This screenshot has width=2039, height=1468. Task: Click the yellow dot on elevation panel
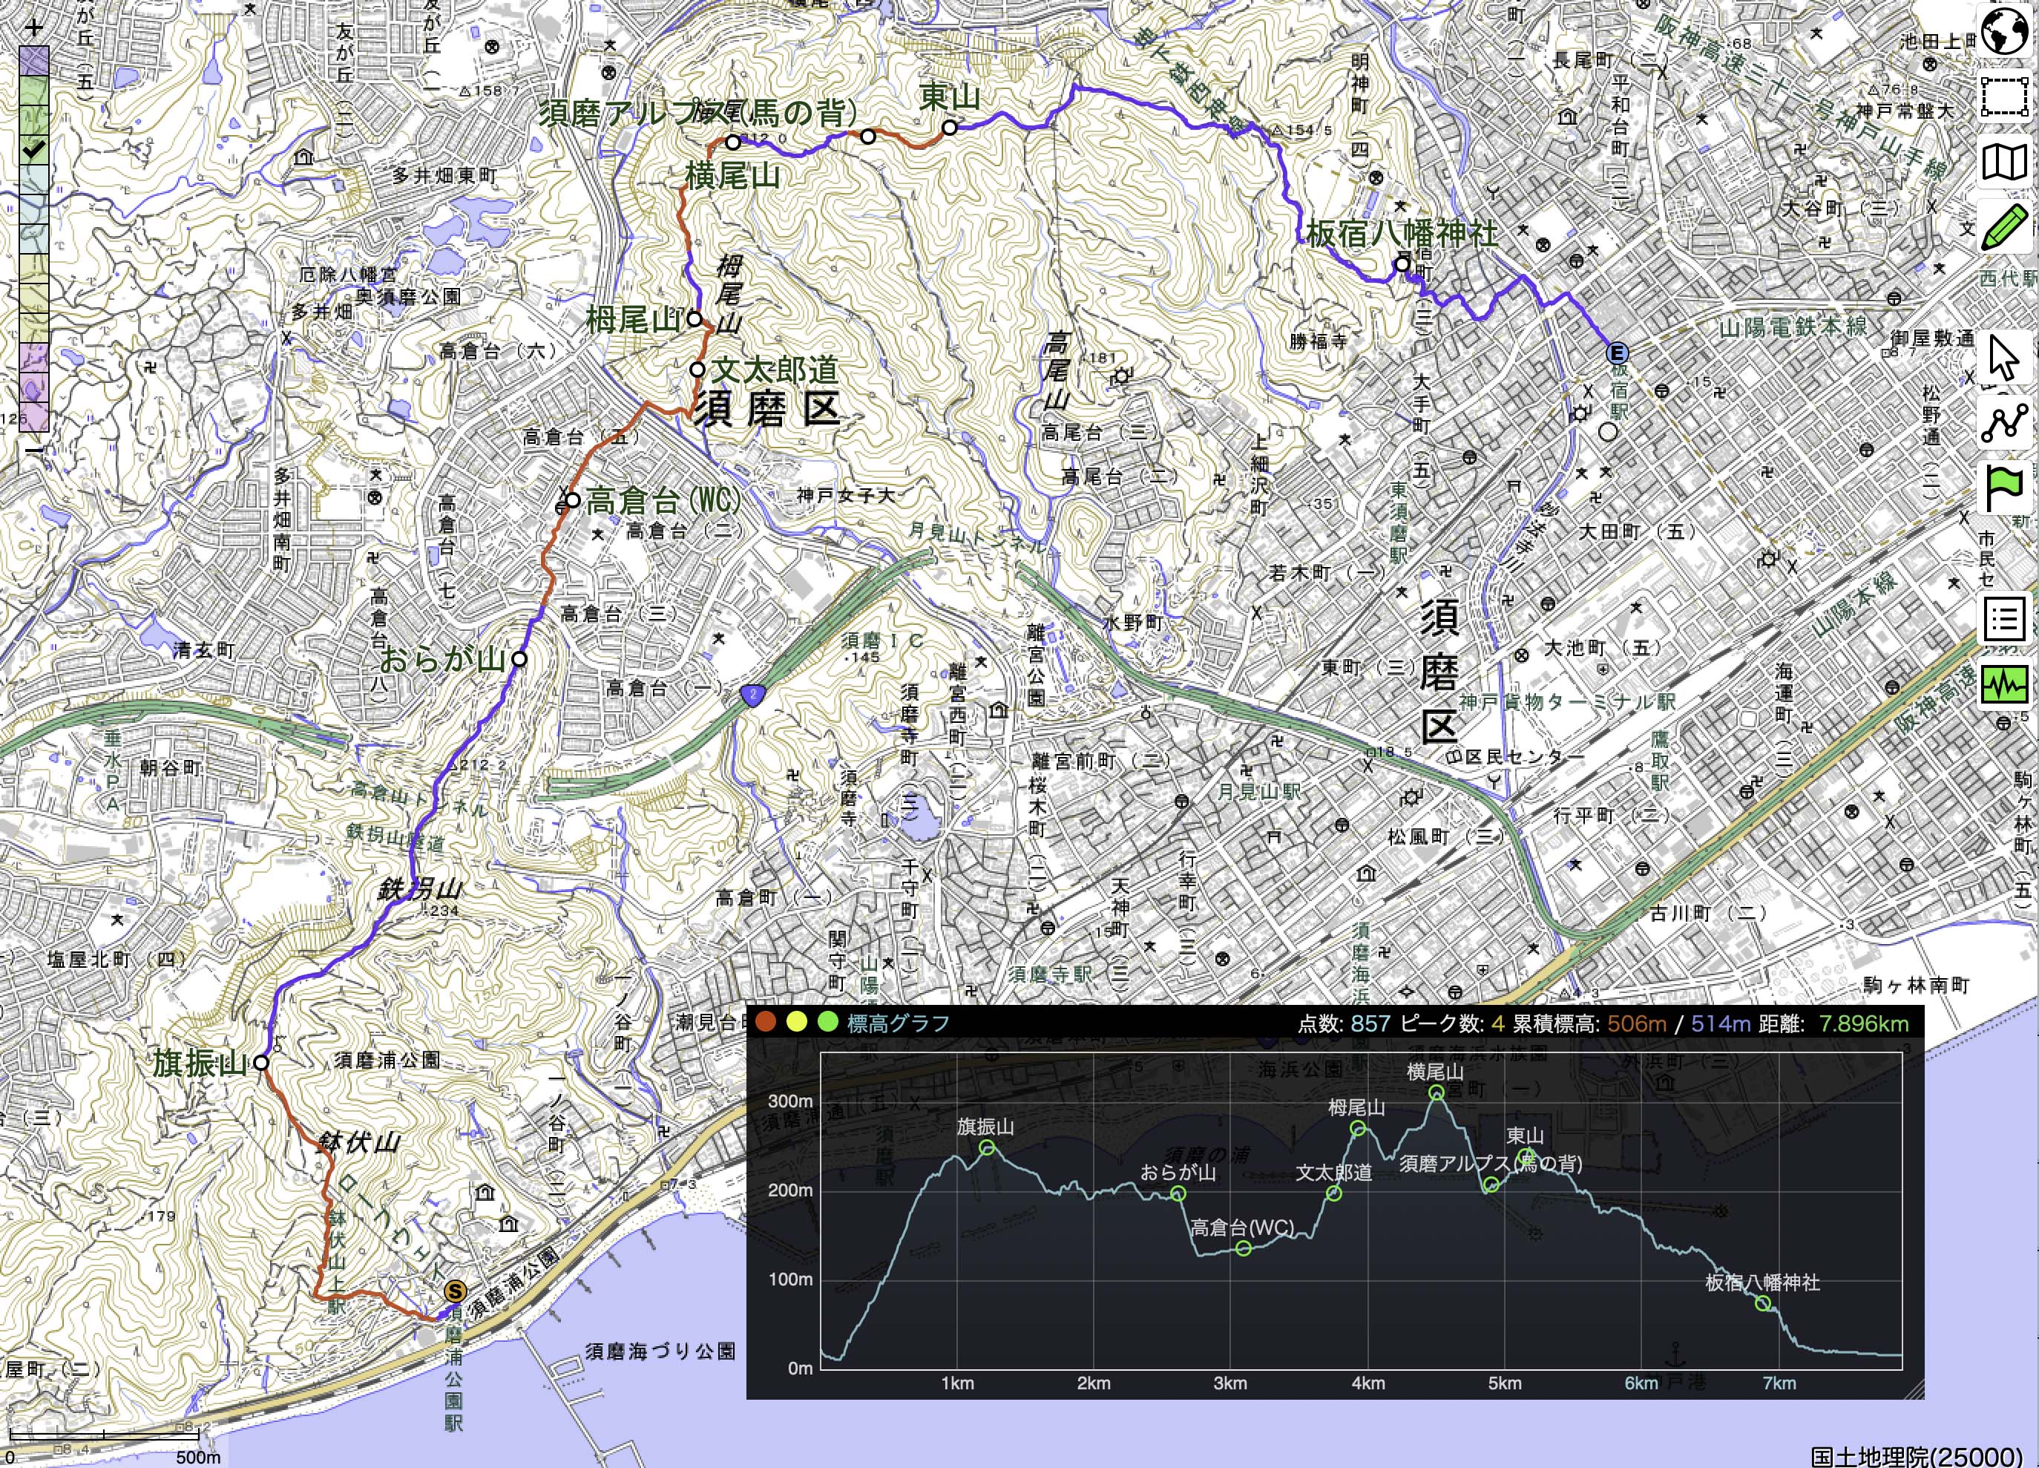pos(797,1022)
